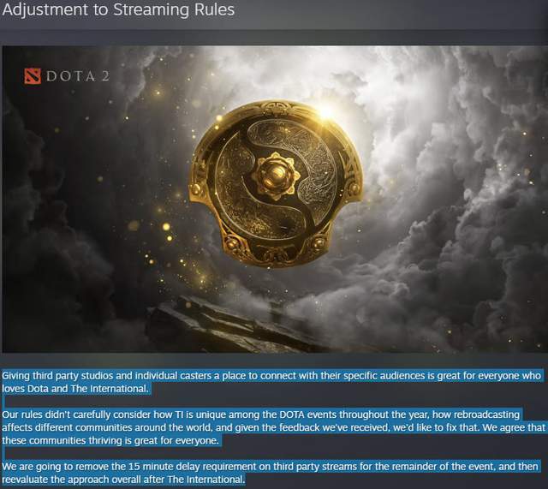
Task: Click the line mentioning 15 minute delay requirement
Action: (x=271, y=467)
